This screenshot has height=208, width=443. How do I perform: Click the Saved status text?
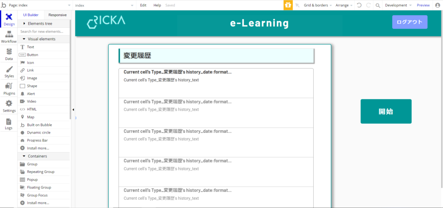point(170,5)
